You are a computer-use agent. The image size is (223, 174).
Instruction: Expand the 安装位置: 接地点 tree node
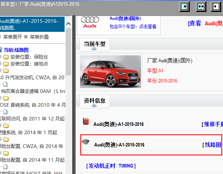tap(1, 64)
